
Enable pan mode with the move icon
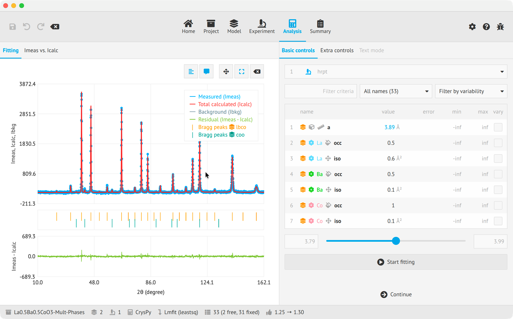[x=226, y=71]
